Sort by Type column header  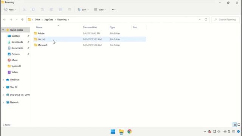tap(112, 27)
